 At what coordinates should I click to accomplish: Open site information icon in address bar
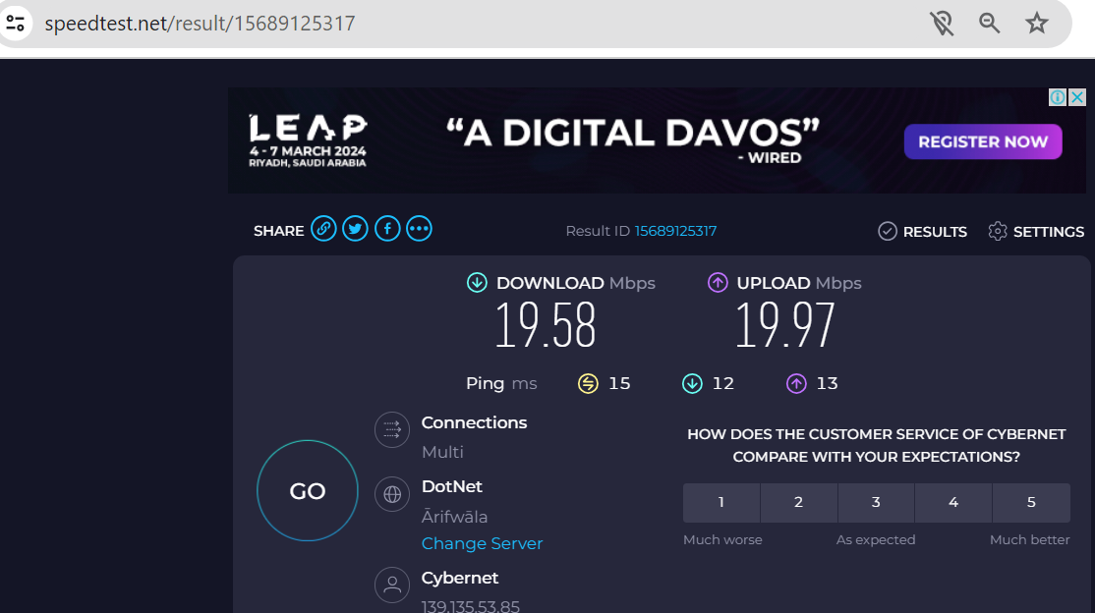pyautogui.click(x=15, y=23)
